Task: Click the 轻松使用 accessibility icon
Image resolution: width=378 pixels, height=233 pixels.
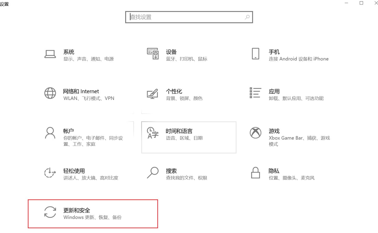Action: tap(50, 173)
